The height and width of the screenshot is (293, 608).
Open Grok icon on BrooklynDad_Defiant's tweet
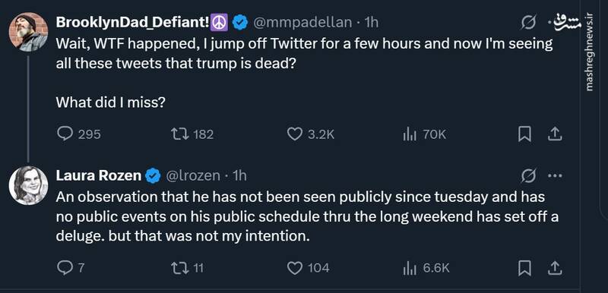click(529, 23)
